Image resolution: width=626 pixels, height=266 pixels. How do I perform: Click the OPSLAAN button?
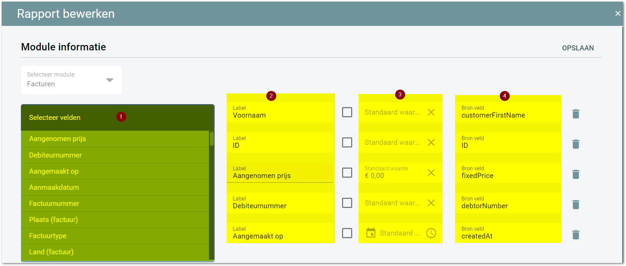pos(578,48)
